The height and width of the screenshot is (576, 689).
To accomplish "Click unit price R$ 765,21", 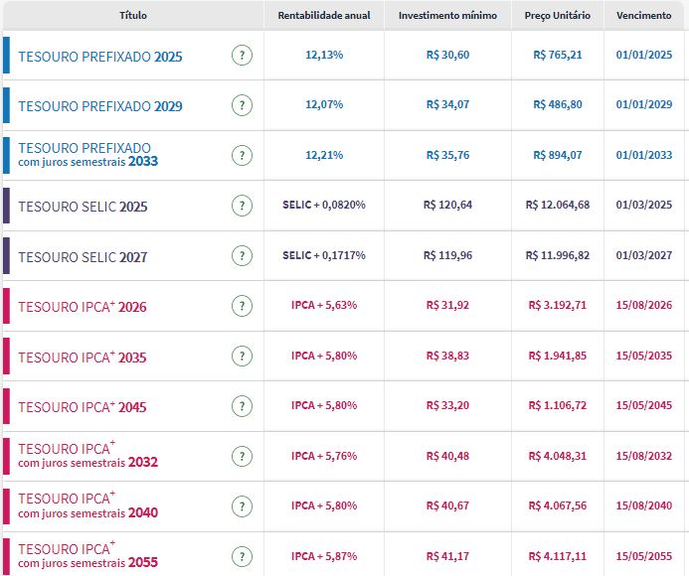I will [558, 55].
